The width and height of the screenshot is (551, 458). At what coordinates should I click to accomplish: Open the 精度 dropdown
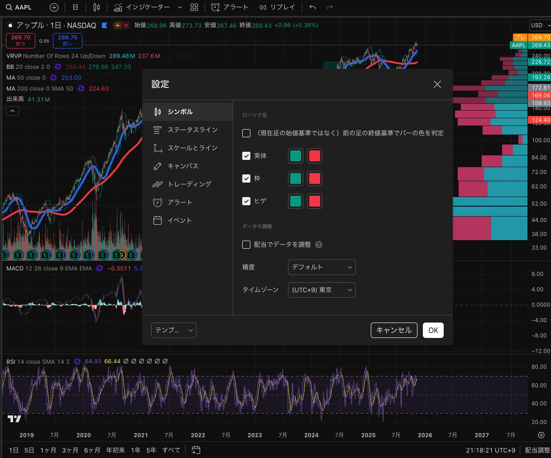[321, 267]
